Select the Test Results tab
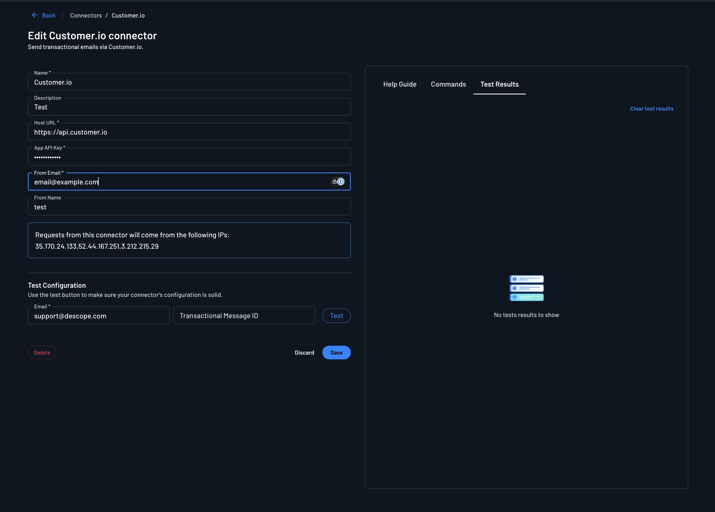 point(499,84)
